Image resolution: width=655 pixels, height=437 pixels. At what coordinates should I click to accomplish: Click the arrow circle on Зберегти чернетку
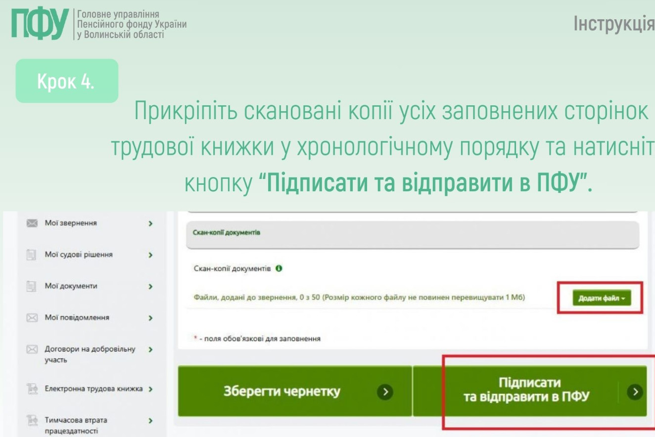coord(384,392)
